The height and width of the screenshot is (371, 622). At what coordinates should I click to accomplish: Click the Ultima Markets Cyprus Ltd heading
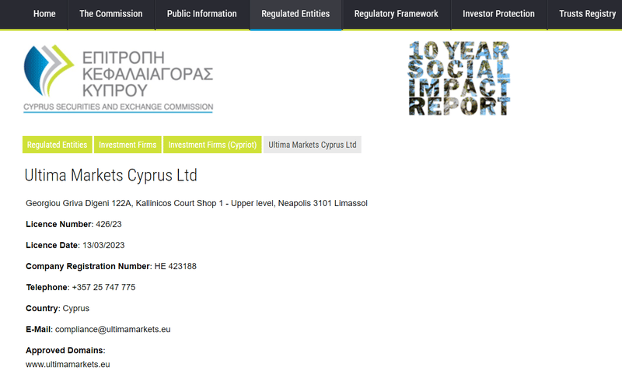110,175
